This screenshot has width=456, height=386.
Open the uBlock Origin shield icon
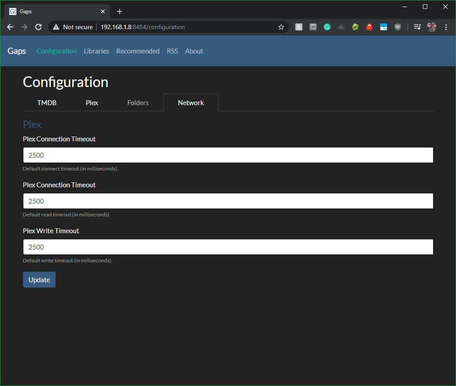(x=398, y=27)
